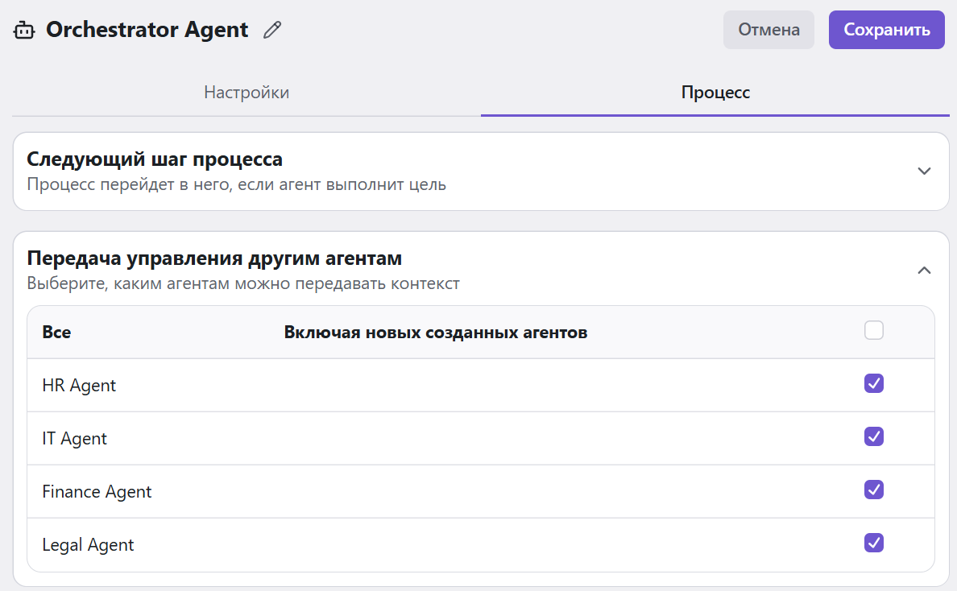Viewport: 957px width, 591px height.
Task: Expand the Следующий шаг процесса section chevron
Action: point(925,171)
